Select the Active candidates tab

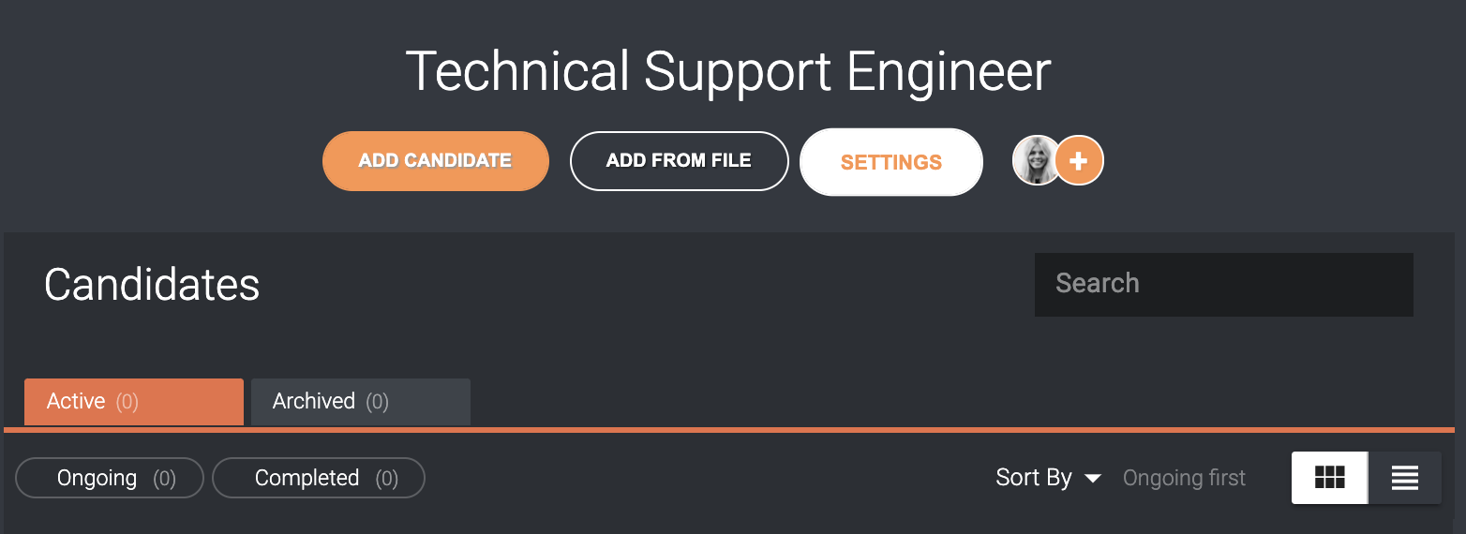coord(134,402)
